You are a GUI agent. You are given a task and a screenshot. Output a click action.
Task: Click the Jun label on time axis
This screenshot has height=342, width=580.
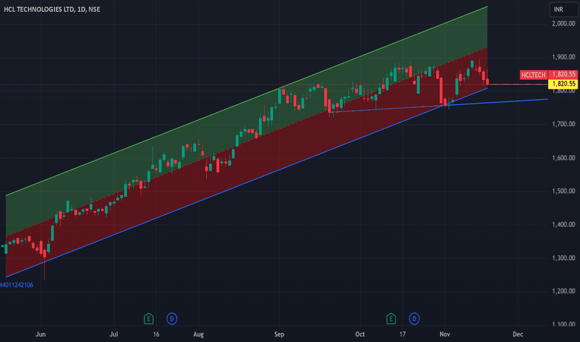click(40, 335)
